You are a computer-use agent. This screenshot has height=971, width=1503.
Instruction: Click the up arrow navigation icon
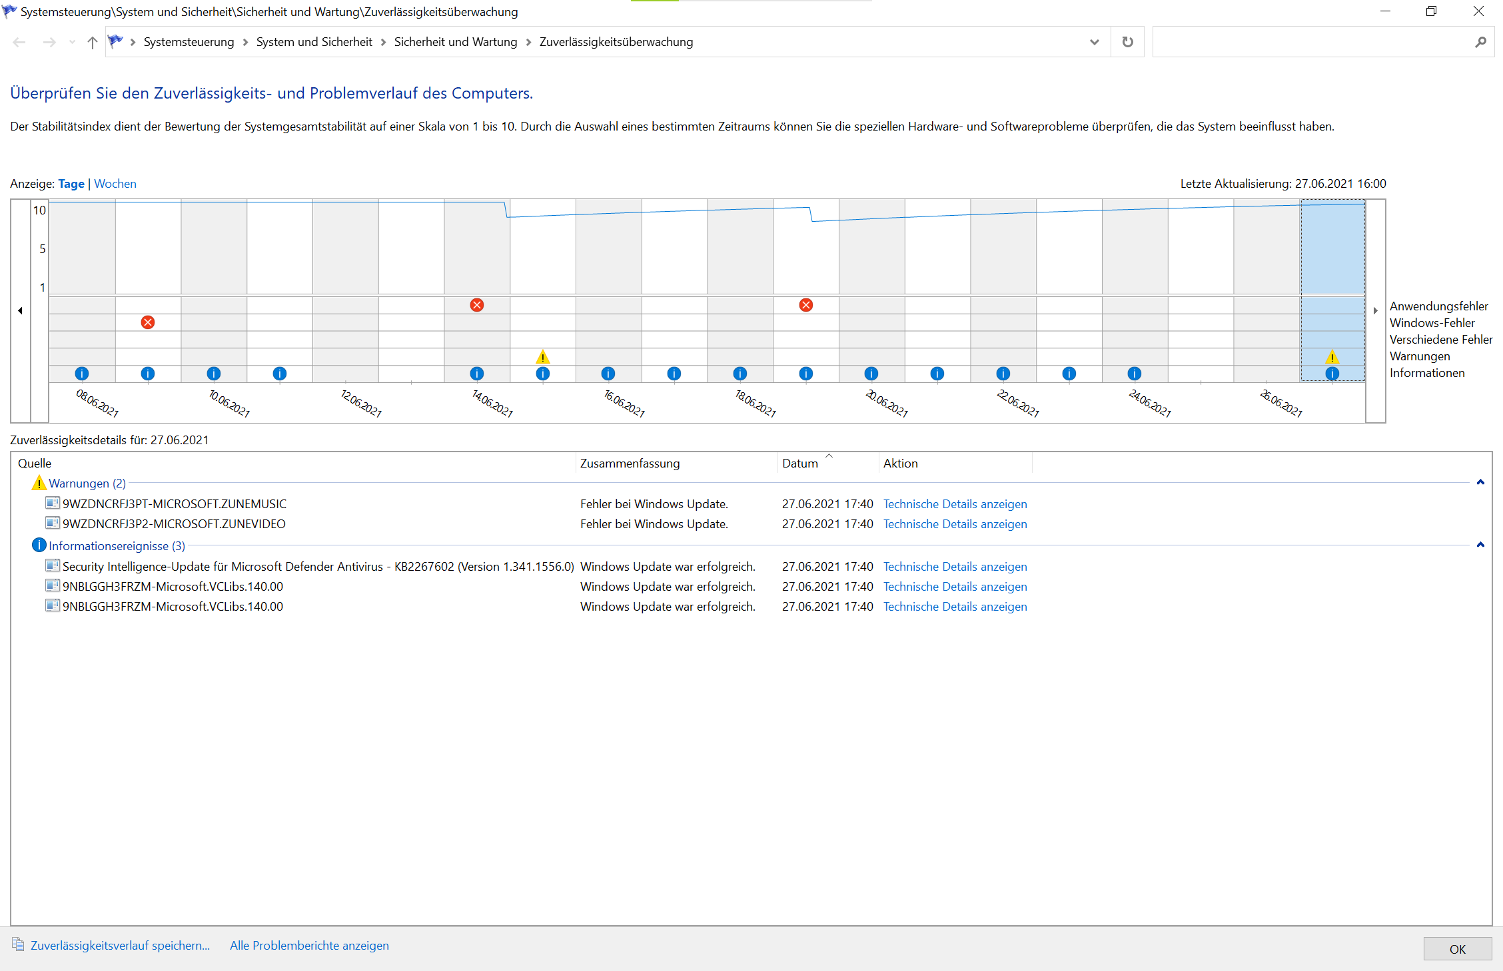(93, 42)
